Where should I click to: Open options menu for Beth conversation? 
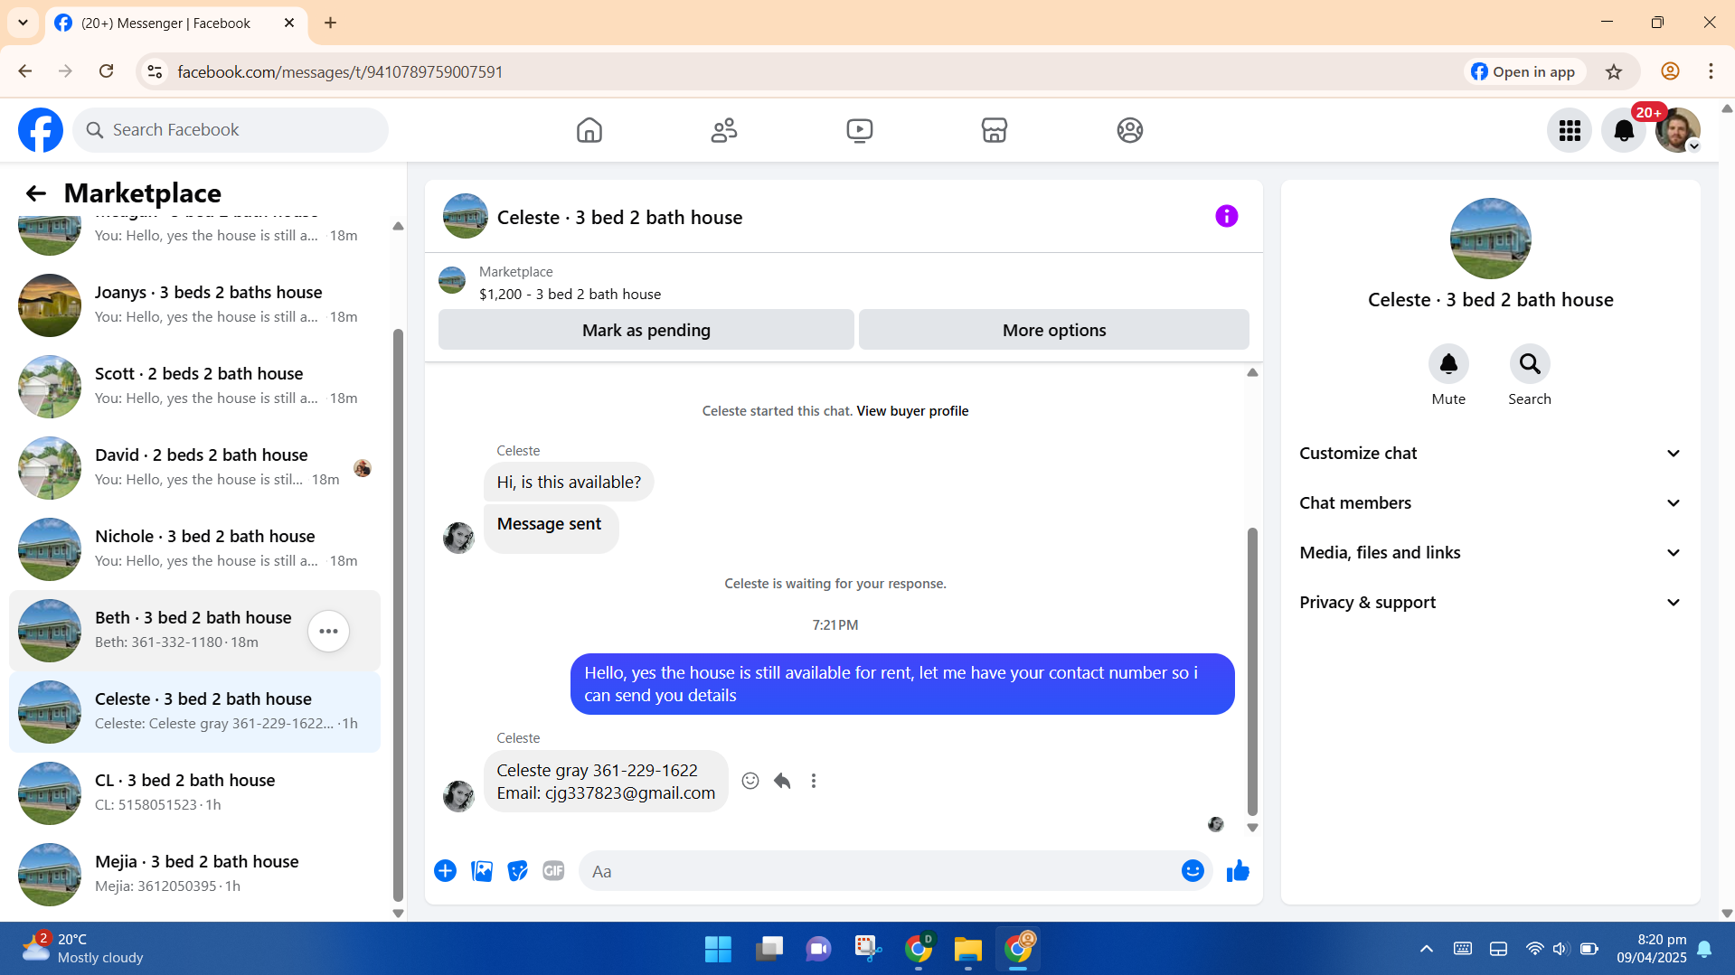[329, 631]
